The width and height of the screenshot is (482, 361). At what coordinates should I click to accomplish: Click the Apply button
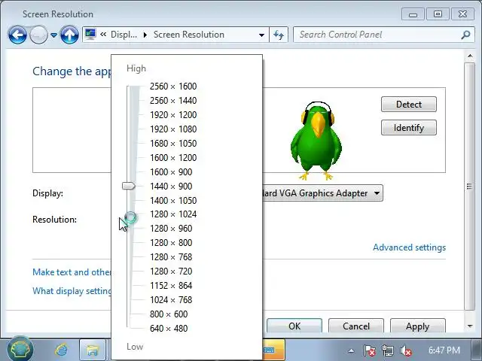point(417,326)
